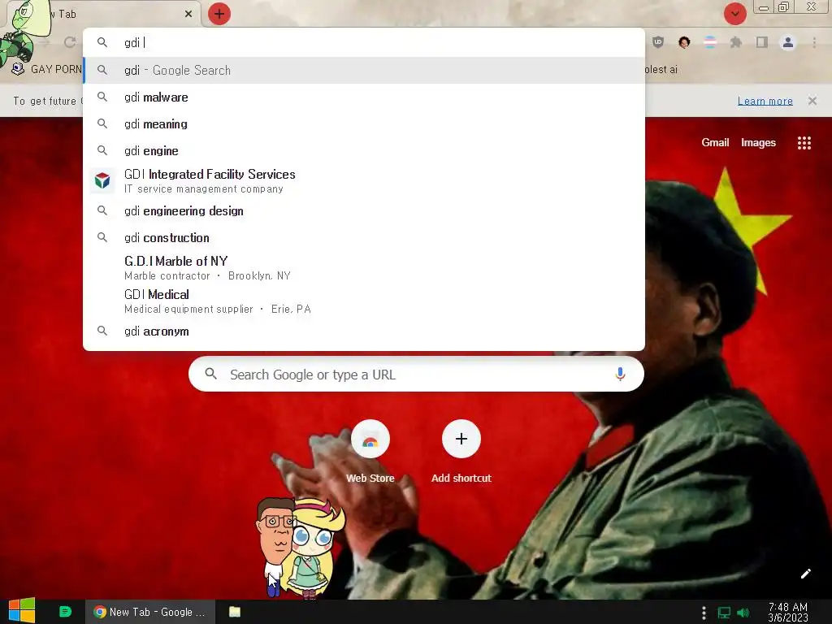Select the 'gdi engineering design' suggestion
Screen dimensions: 832x624
[364, 210]
